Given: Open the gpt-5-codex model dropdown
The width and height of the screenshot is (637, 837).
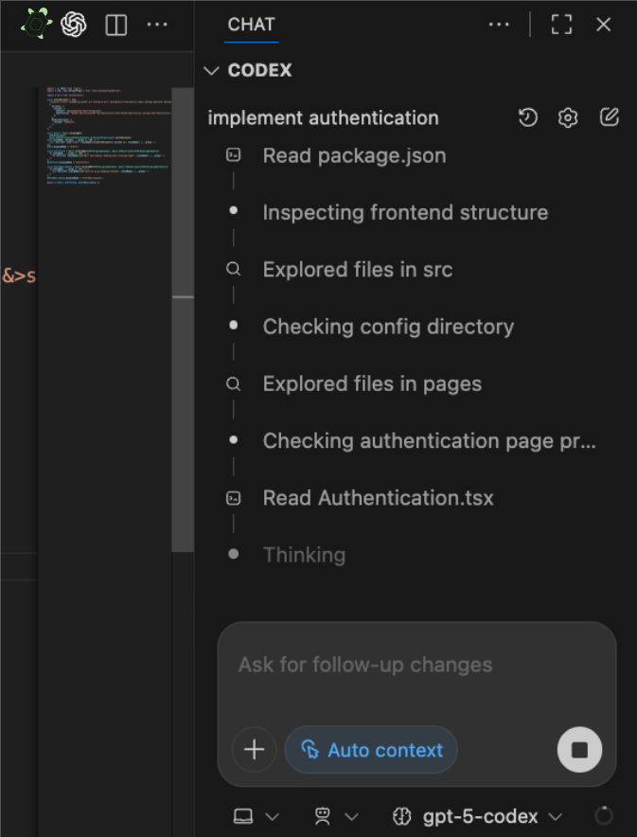Looking at the screenshot, I should [x=478, y=816].
